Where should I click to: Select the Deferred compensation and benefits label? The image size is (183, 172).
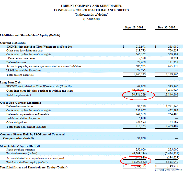(x=27, y=114)
